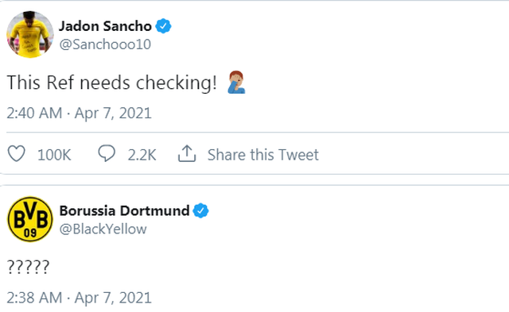This screenshot has width=509, height=312.
Task: Open the BVB 09 logo avatar
Action: [x=30, y=219]
